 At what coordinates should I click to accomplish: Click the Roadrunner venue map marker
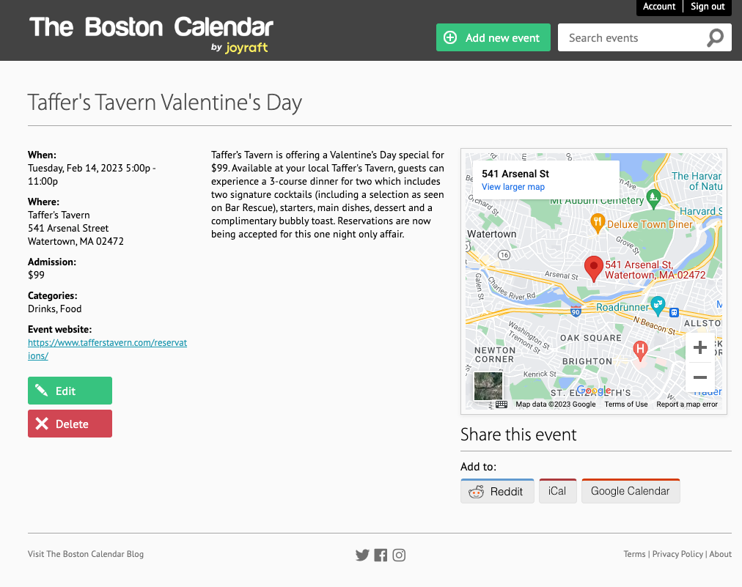click(658, 306)
